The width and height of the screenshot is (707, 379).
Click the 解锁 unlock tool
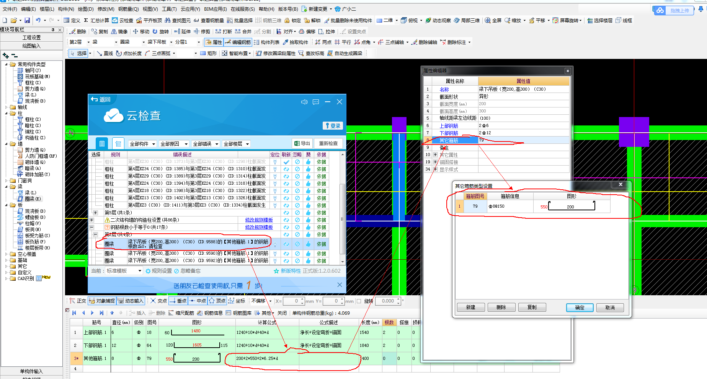click(312, 20)
